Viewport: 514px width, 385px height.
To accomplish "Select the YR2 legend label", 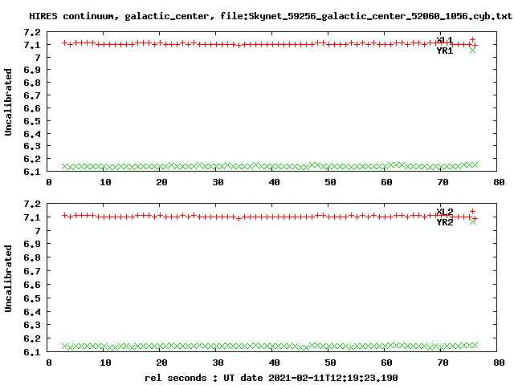I will tap(444, 222).
